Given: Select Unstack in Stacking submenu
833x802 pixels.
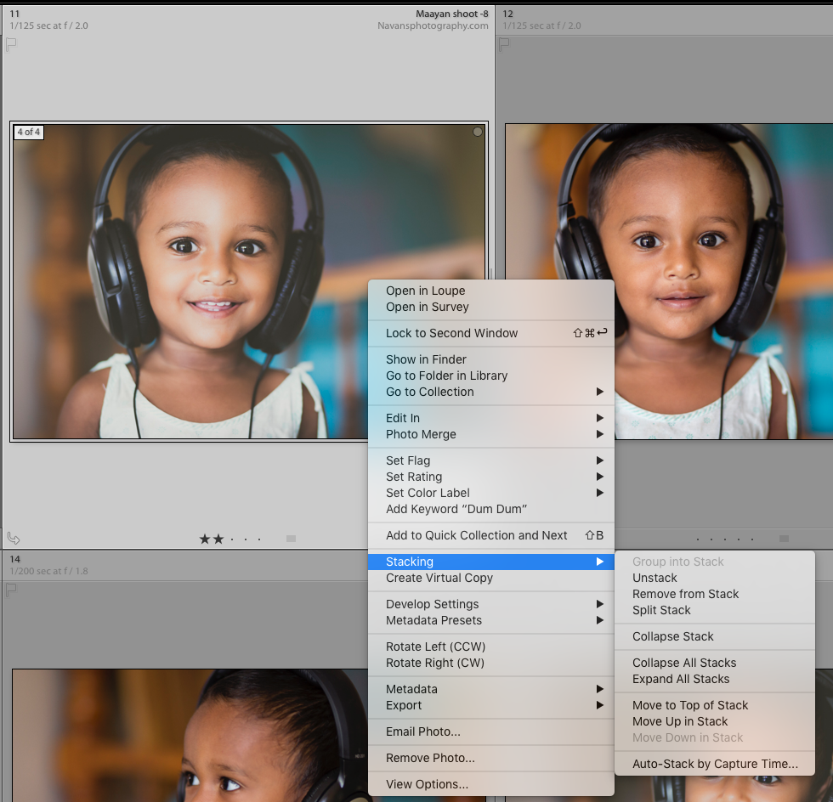Looking at the screenshot, I should 715,578.
